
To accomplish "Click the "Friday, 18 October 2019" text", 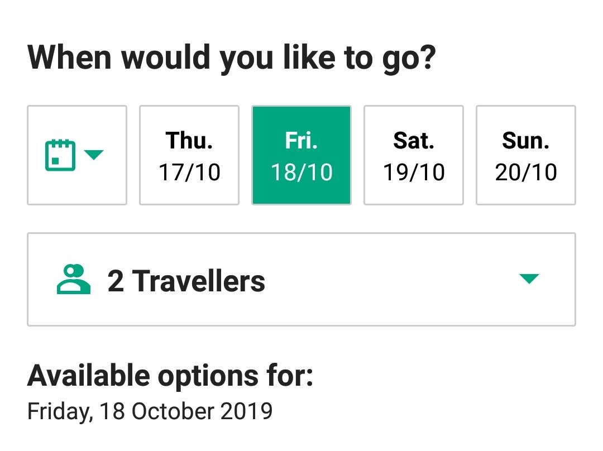I will coord(150,412).
